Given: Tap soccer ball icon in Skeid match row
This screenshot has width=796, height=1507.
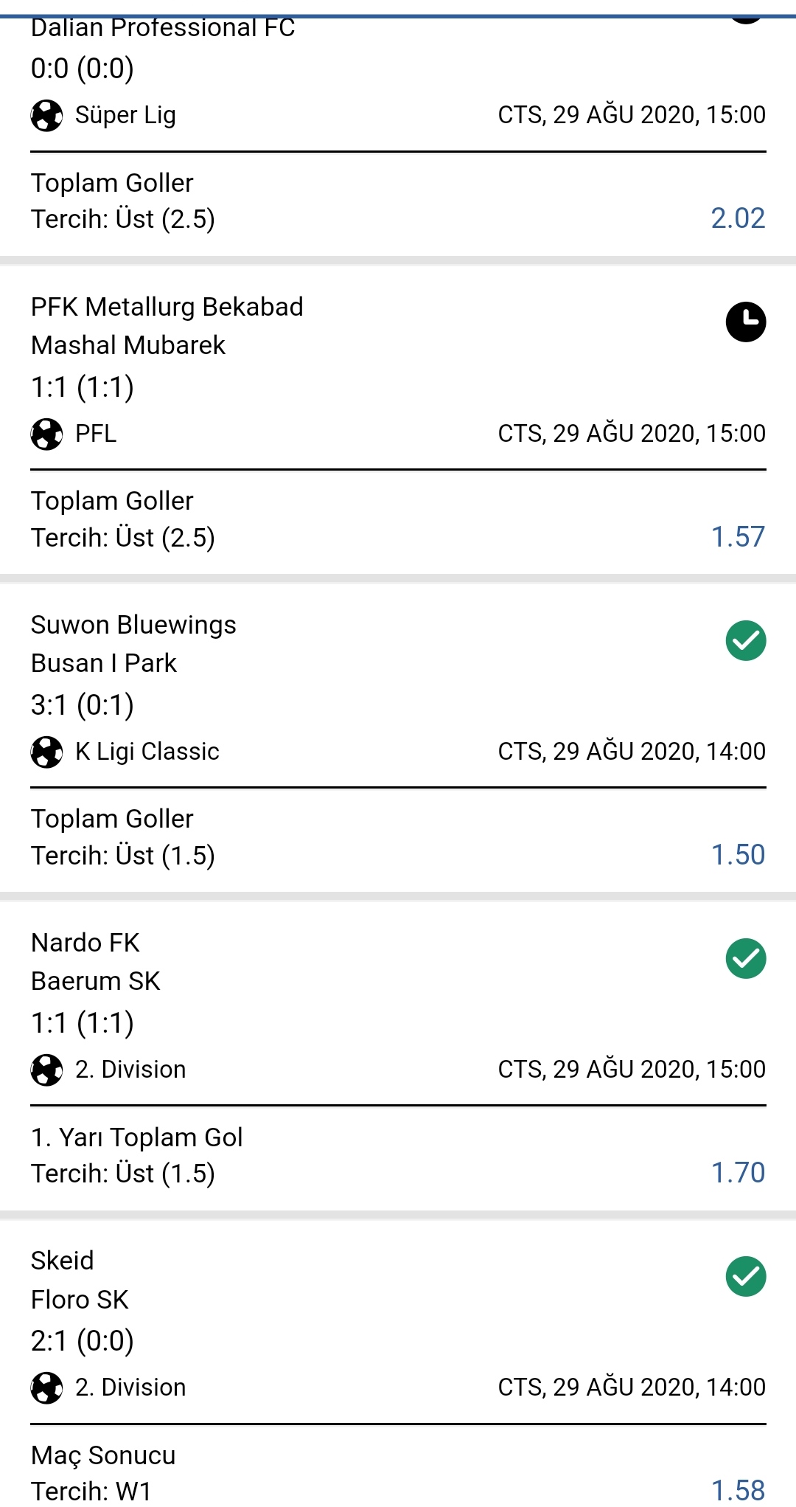Looking at the screenshot, I should click(x=46, y=1388).
